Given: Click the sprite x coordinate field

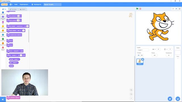Looking at the screenshot, I should [158, 49].
